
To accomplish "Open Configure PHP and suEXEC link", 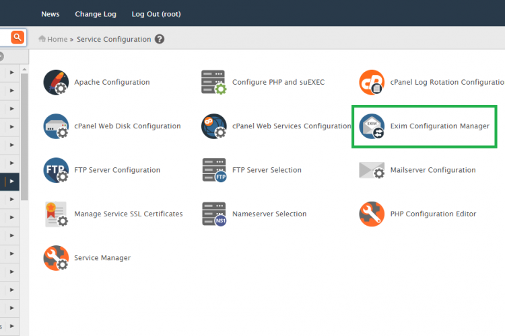I will pyautogui.click(x=278, y=82).
